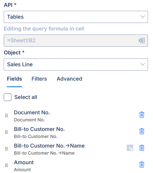This screenshot has width=153, height=173.
Task: Click the Excel cell picker icon
Action: pyautogui.click(x=142, y=41)
